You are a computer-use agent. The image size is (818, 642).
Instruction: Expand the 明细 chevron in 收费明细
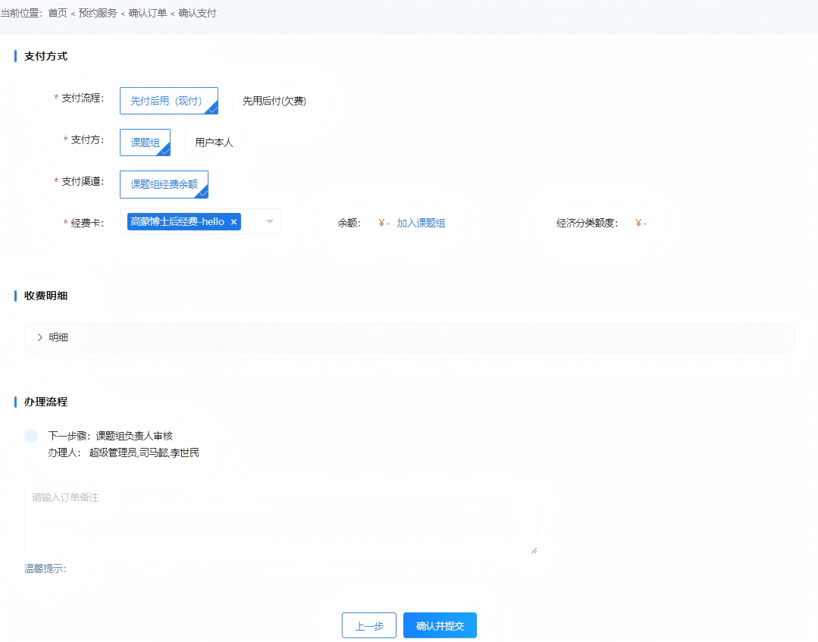pos(40,337)
